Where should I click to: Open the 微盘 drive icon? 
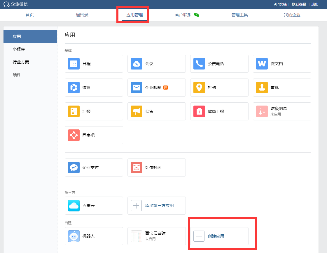click(74, 88)
